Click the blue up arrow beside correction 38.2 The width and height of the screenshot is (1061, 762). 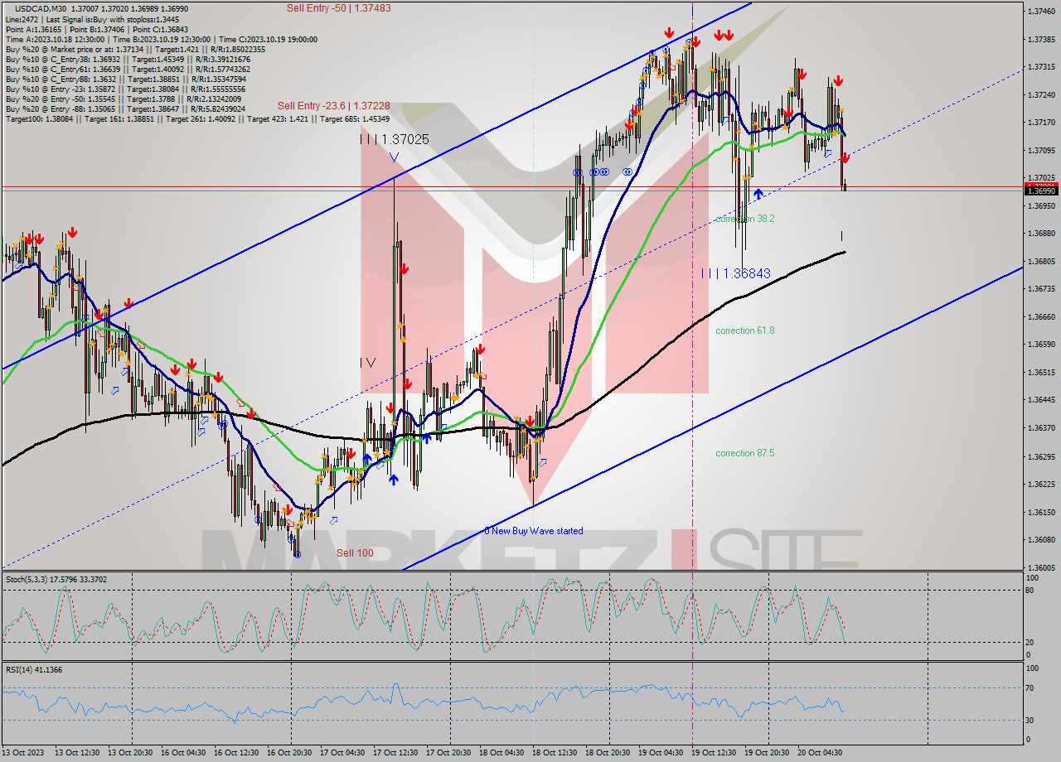pos(758,195)
